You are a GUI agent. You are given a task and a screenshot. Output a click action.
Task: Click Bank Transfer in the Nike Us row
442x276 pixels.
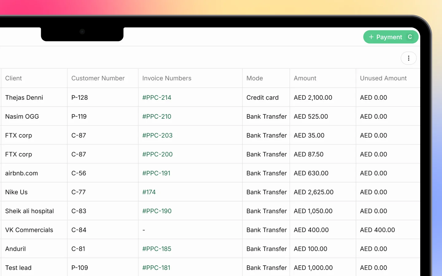click(x=266, y=192)
